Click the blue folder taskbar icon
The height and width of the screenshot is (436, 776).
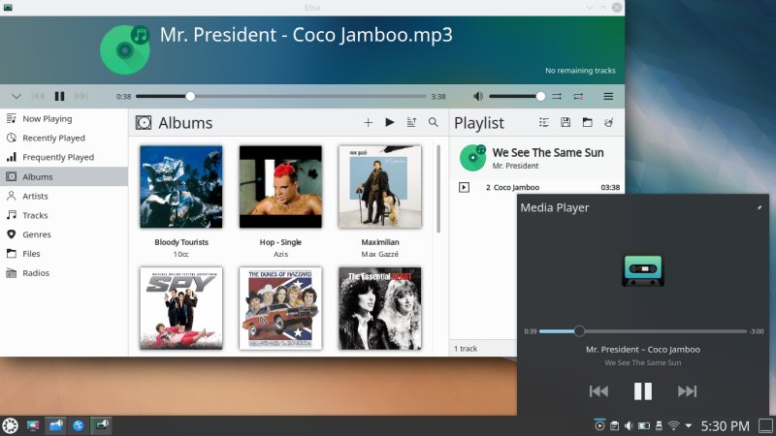pyautogui.click(x=56, y=425)
